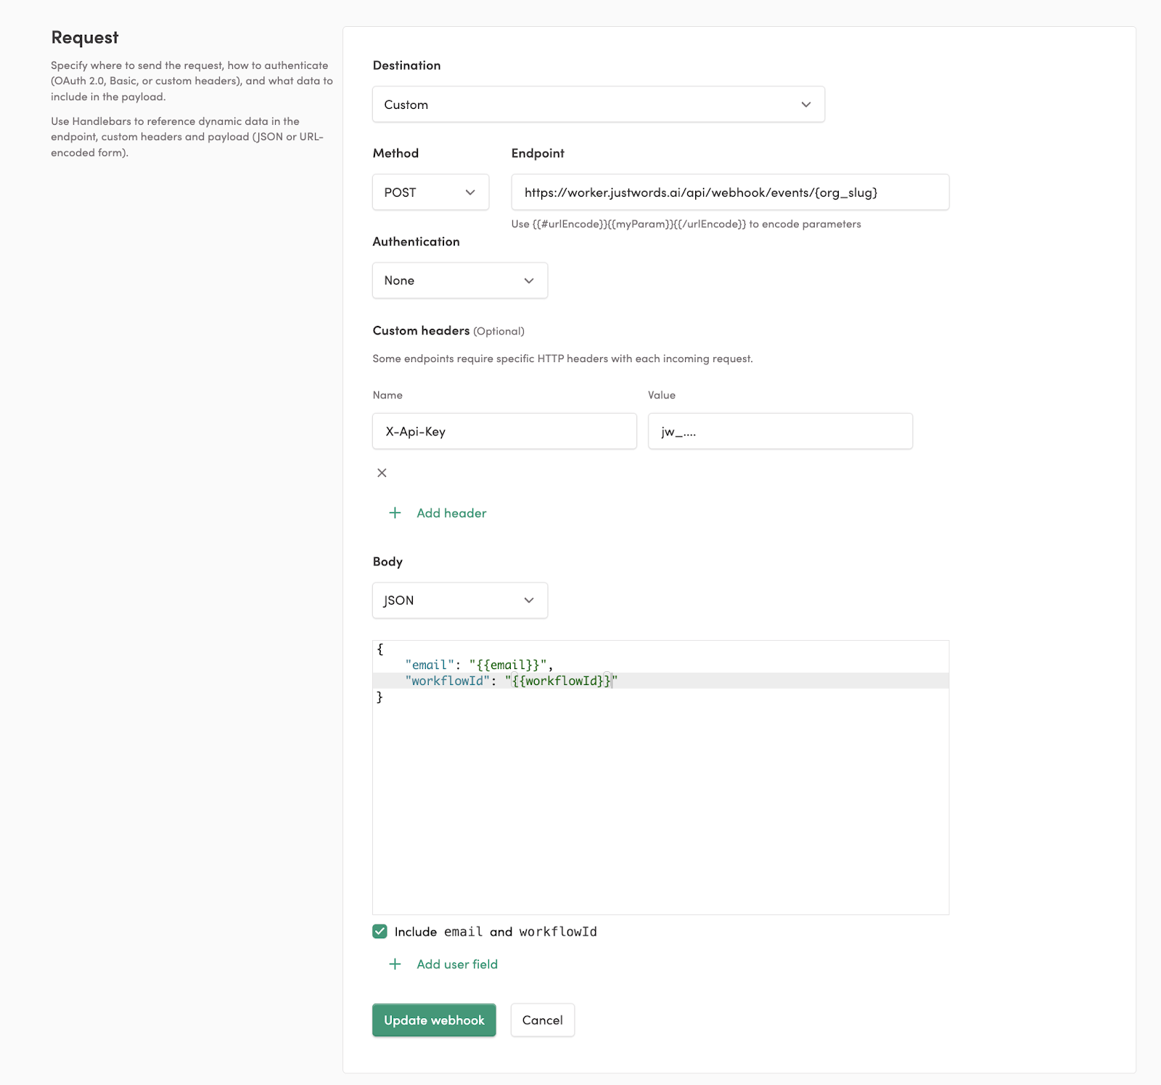Click the Add user field link
The height and width of the screenshot is (1085, 1161).
tap(456, 964)
